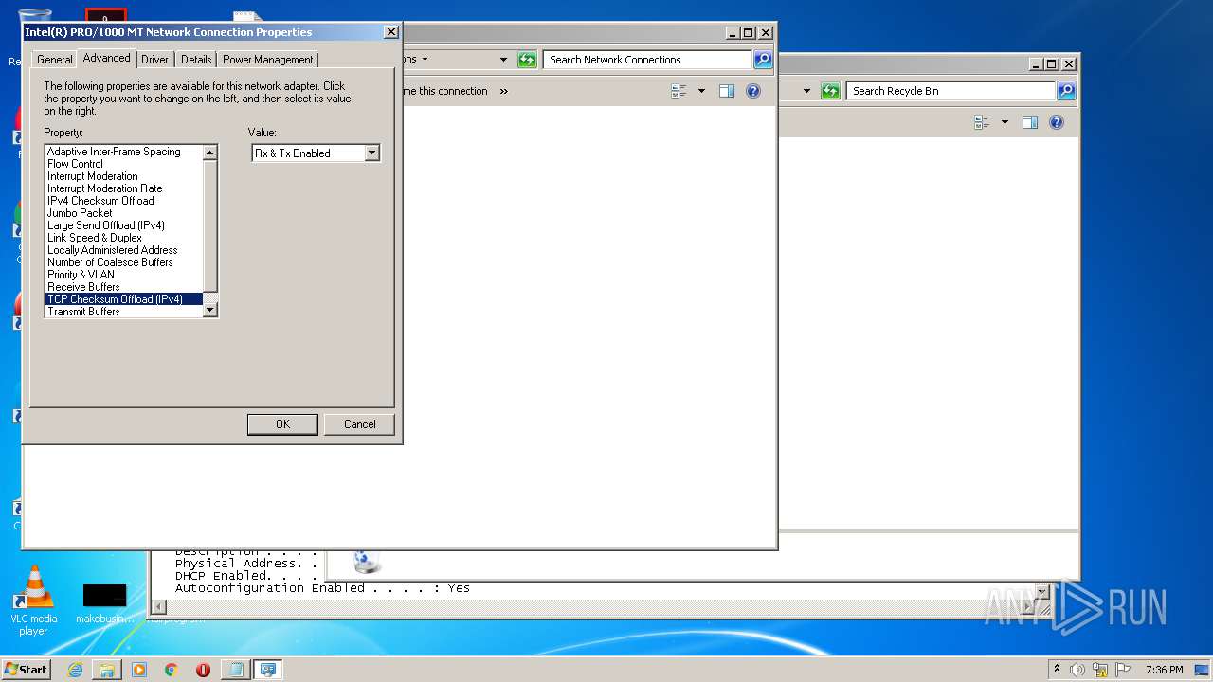This screenshot has height=682, width=1213.
Task: Select TCP Checksum Offload (IPv4) row
Action: click(x=124, y=299)
